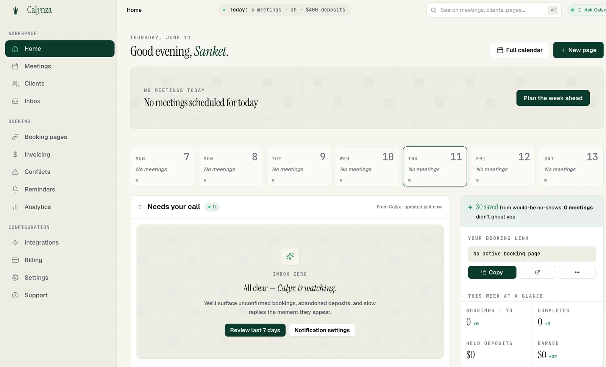Screen dimensions: 606x367
Task: Click the Today summary status pill
Action: [x=284, y=10]
